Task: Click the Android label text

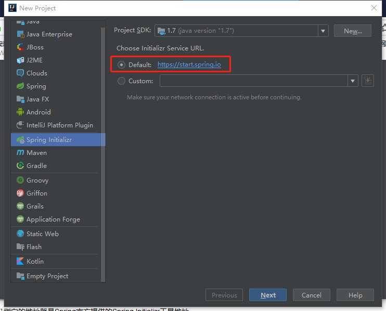Action: 38,112
